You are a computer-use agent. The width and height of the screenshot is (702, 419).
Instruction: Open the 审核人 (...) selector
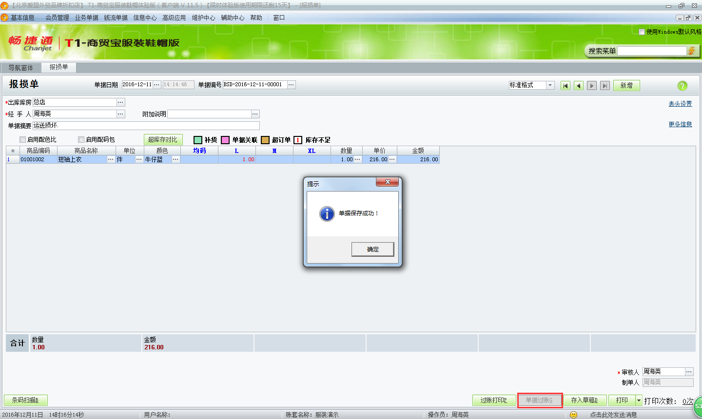[689, 371]
